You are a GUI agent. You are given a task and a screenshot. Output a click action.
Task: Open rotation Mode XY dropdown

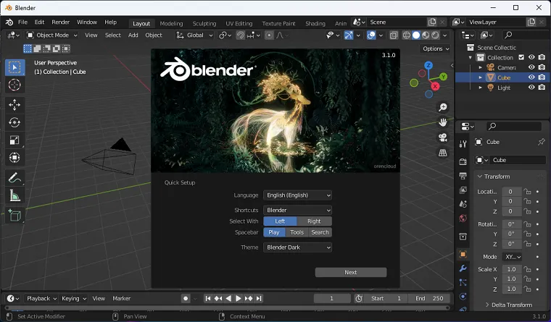pyautogui.click(x=513, y=257)
